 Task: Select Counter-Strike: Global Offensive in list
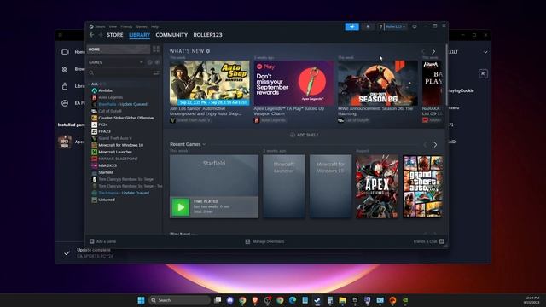pyautogui.click(x=126, y=118)
